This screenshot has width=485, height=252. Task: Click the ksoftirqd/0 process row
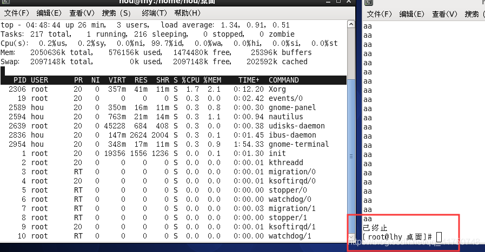(x=173, y=181)
